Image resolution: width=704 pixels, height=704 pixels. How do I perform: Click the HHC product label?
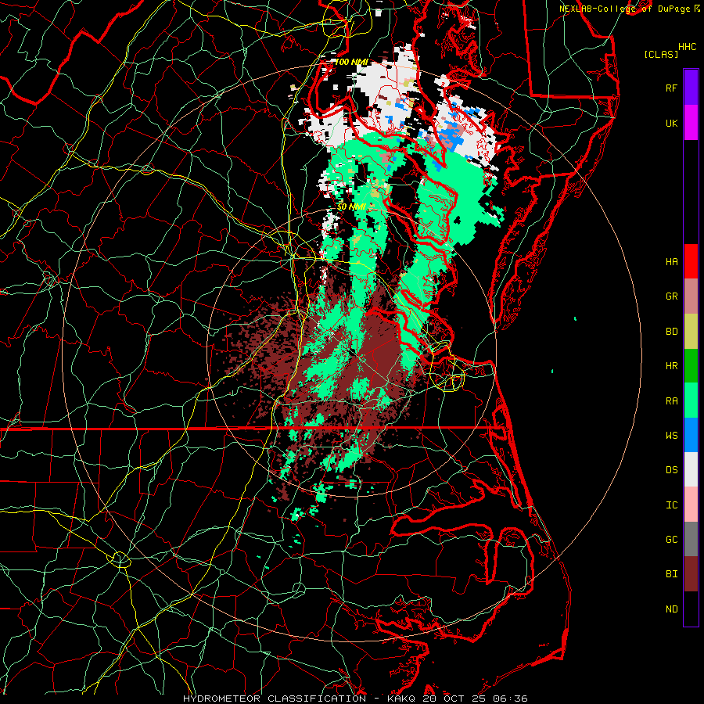pos(687,47)
